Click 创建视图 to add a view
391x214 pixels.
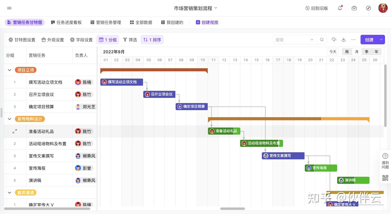tap(207, 22)
